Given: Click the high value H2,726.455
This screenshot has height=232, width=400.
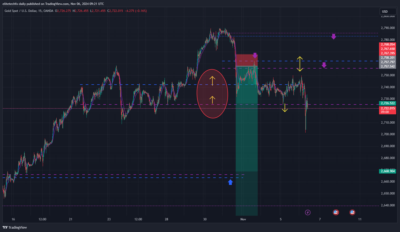Looking at the screenshot, I should click(80, 11).
